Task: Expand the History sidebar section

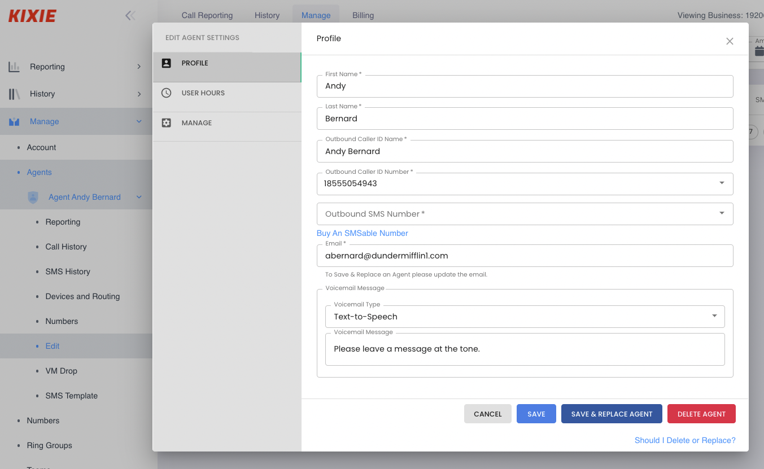Action: pos(139,94)
